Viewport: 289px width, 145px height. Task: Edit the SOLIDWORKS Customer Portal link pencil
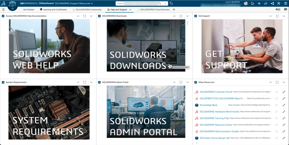[x=284, y=92]
